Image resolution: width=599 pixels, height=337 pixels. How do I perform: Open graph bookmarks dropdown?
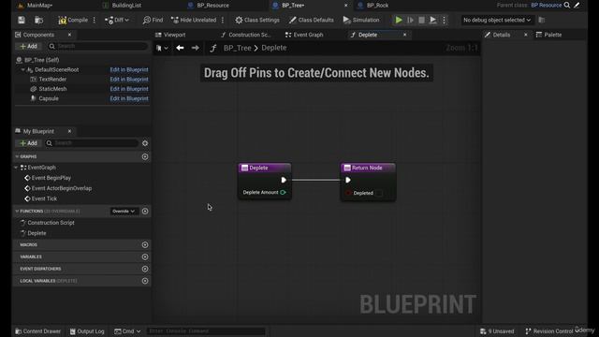coord(162,48)
